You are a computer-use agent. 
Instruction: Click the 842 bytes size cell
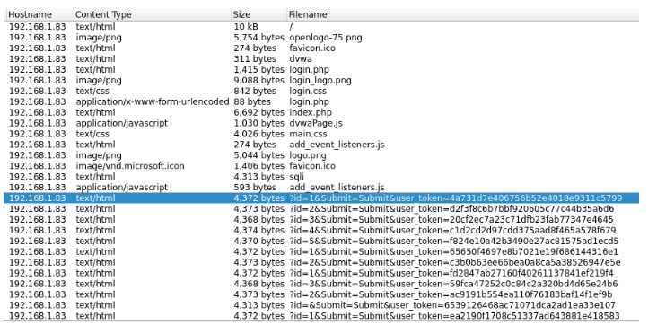click(x=255, y=91)
